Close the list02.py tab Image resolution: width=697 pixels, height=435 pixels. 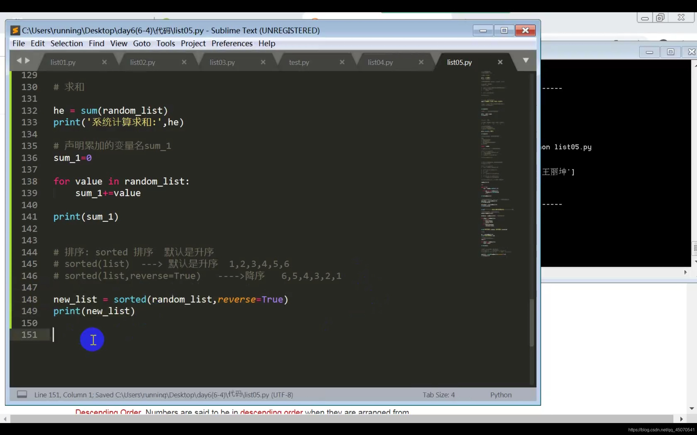(x=184, y=62)
